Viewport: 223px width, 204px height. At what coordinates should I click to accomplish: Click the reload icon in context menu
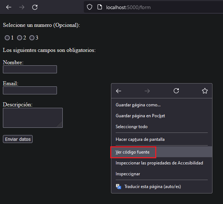(x=176, y=91)
